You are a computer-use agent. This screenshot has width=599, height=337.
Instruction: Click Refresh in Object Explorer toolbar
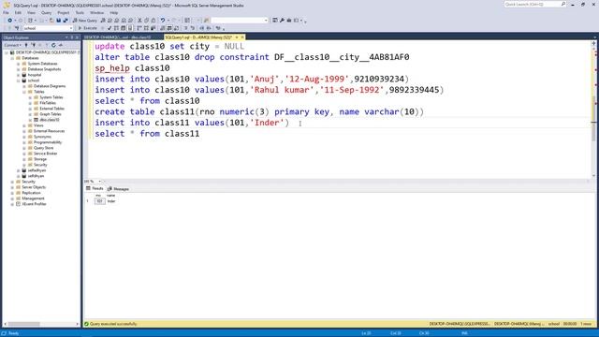pos(53,45)
